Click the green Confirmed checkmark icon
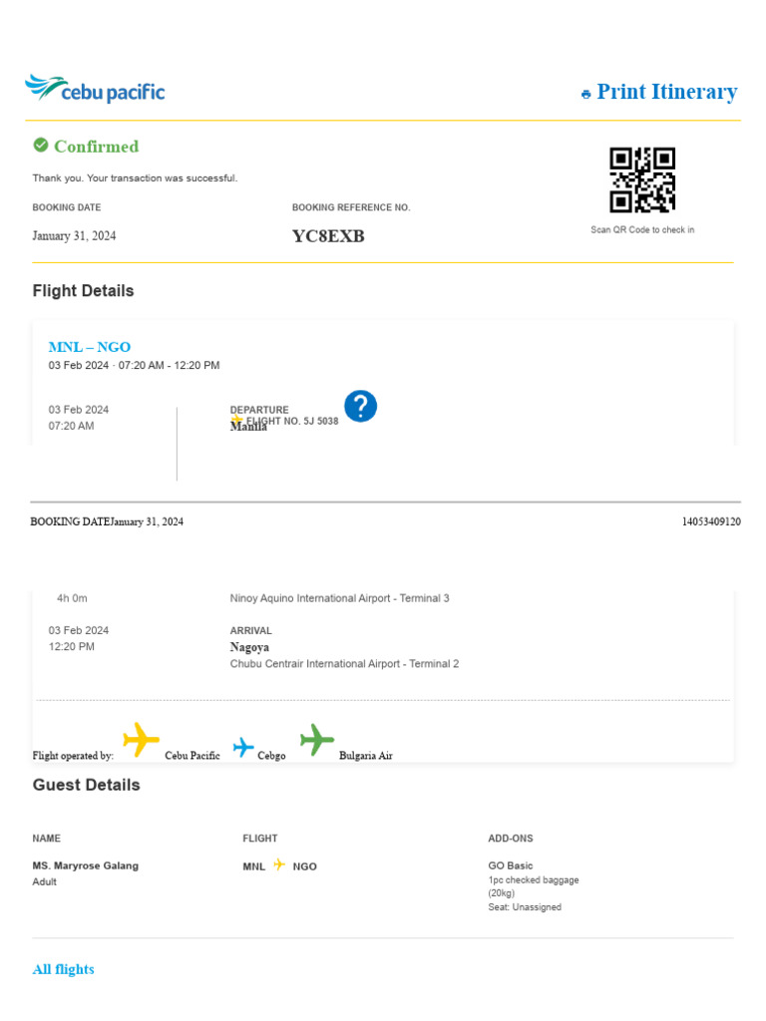This screenshot has height=1021, width=766. [x=41, y=146]
